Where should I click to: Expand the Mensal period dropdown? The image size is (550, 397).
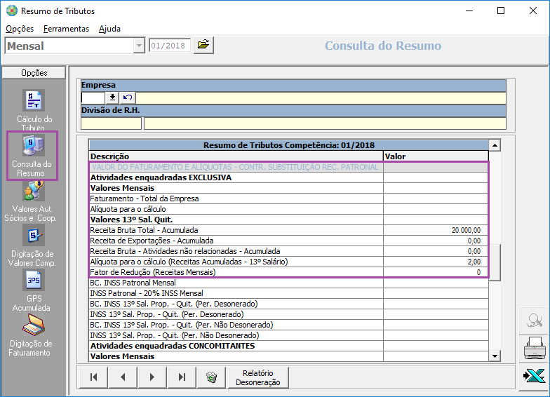[139, 46]
